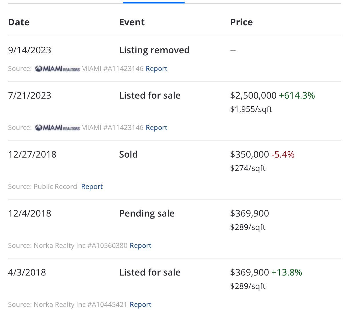Click the Event column header
348x314 pixels.
click(132, 22)
